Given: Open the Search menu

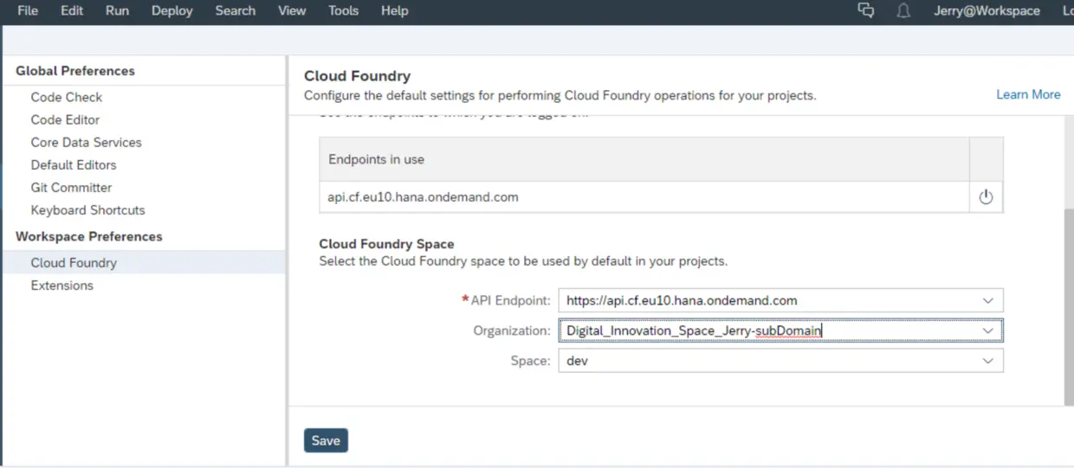Looking at the screenshot, I should (x=236, y=11).
